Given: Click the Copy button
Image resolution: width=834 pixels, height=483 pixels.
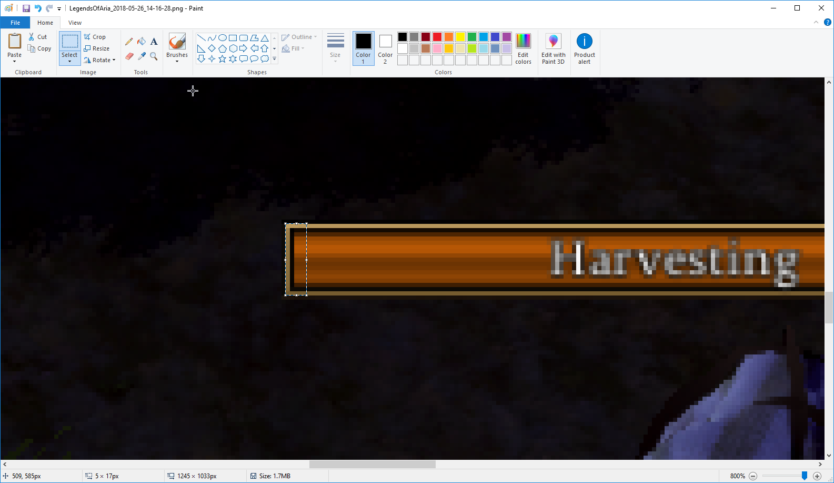Looking at the screenshot, I should tap(39, 48).
